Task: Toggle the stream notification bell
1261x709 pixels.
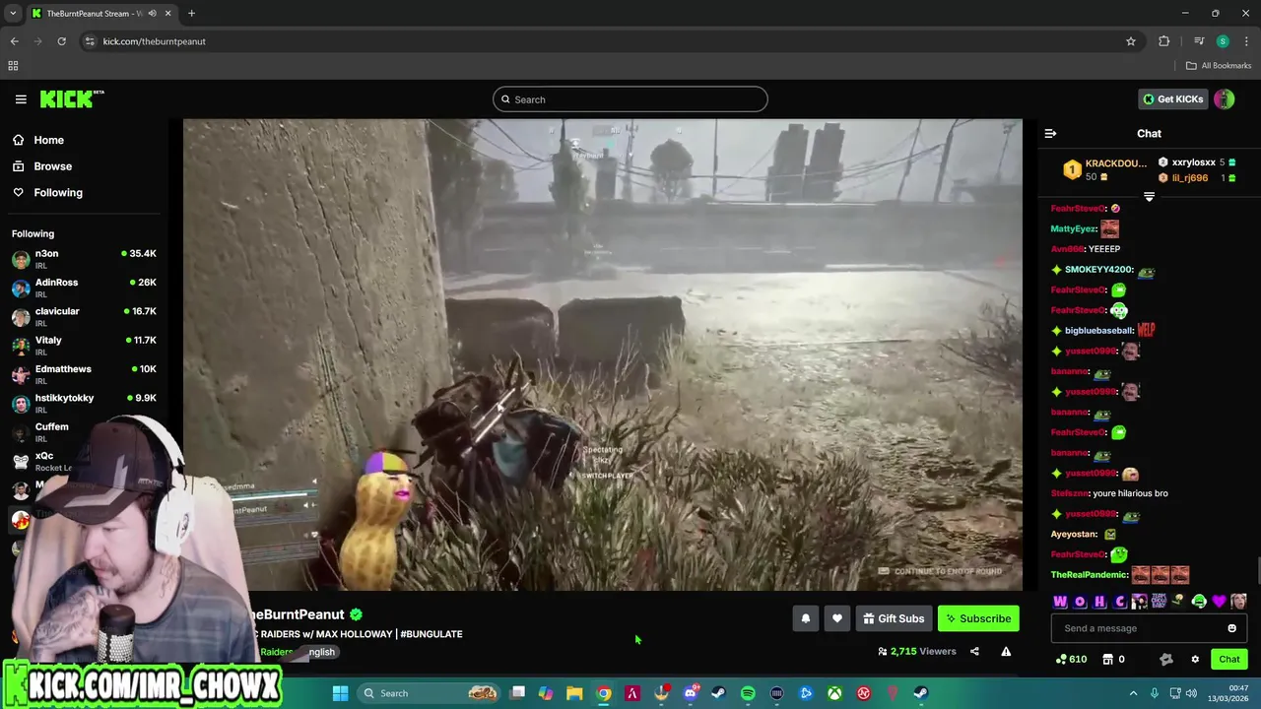Action: 805,618
